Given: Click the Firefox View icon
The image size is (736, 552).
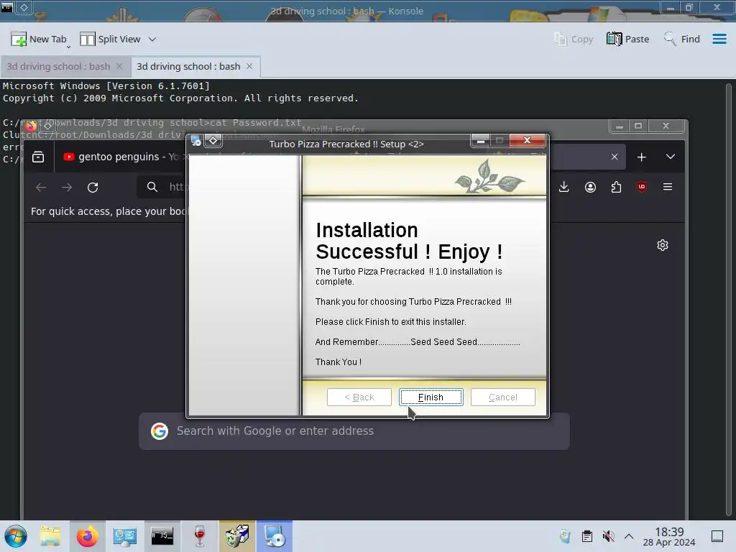Looking at the screenshot, I should pyautogui.click(x=38, y=157).
